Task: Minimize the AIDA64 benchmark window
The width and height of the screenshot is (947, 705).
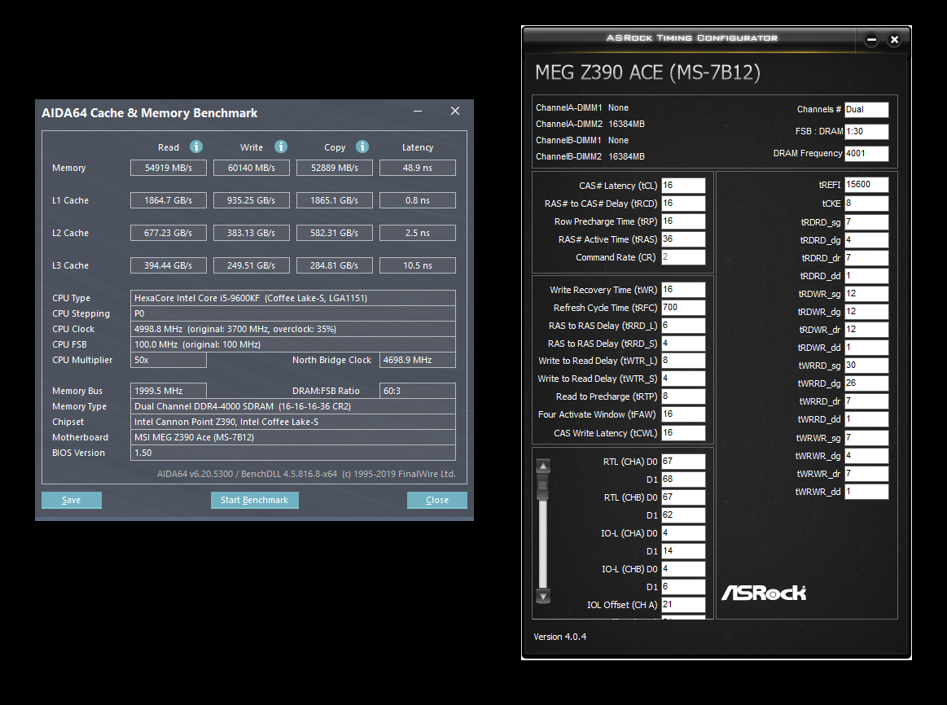Action: (x=418, y=111)
